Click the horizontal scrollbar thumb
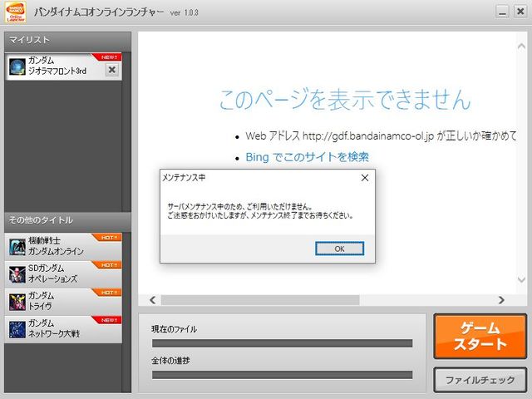Screen dimensions: 532x399 [260, 300]
